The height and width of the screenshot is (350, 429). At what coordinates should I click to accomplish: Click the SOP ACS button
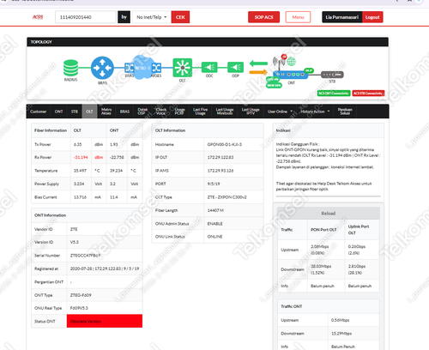[x=263, y=17]
